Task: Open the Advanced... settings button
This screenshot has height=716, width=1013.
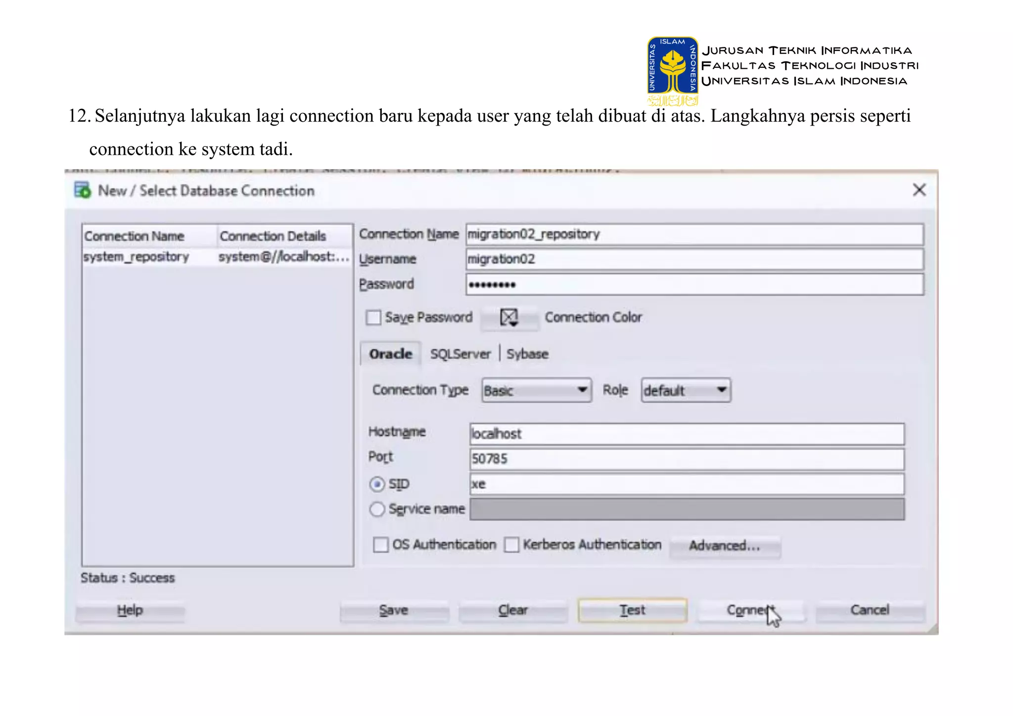Action: (x=725, y=545)
